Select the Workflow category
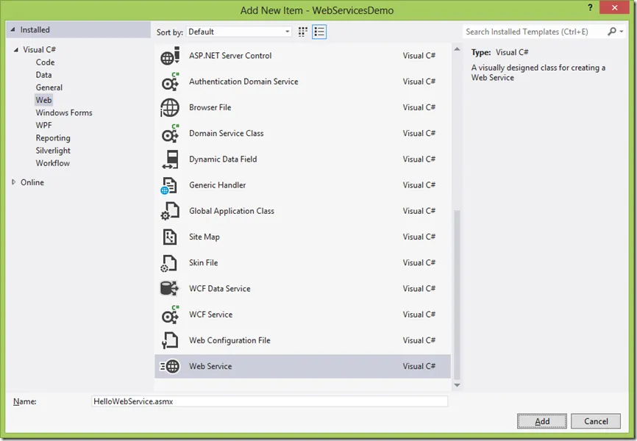Screen dimensions: 637x441 (x=52, y=163)
